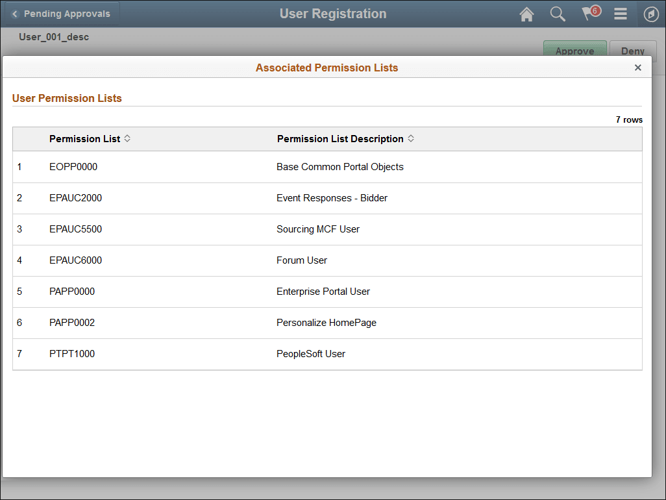Close the Associated Permission Lists dialog
The image size is (666, 500).
pyautogui.click(x=638, y=67)
